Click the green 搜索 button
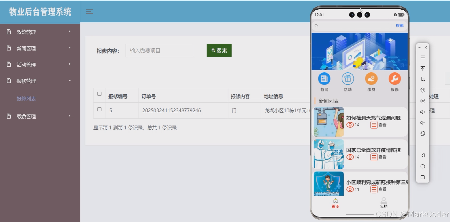Viewport: 450px width, 222px height. (219, 50)
